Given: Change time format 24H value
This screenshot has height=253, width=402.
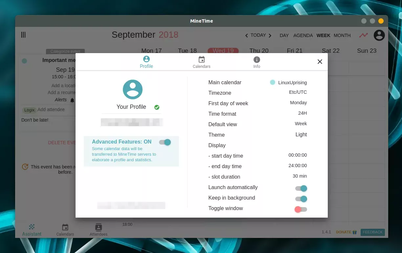Looking at the screenshot, I should tap(302, 113).
